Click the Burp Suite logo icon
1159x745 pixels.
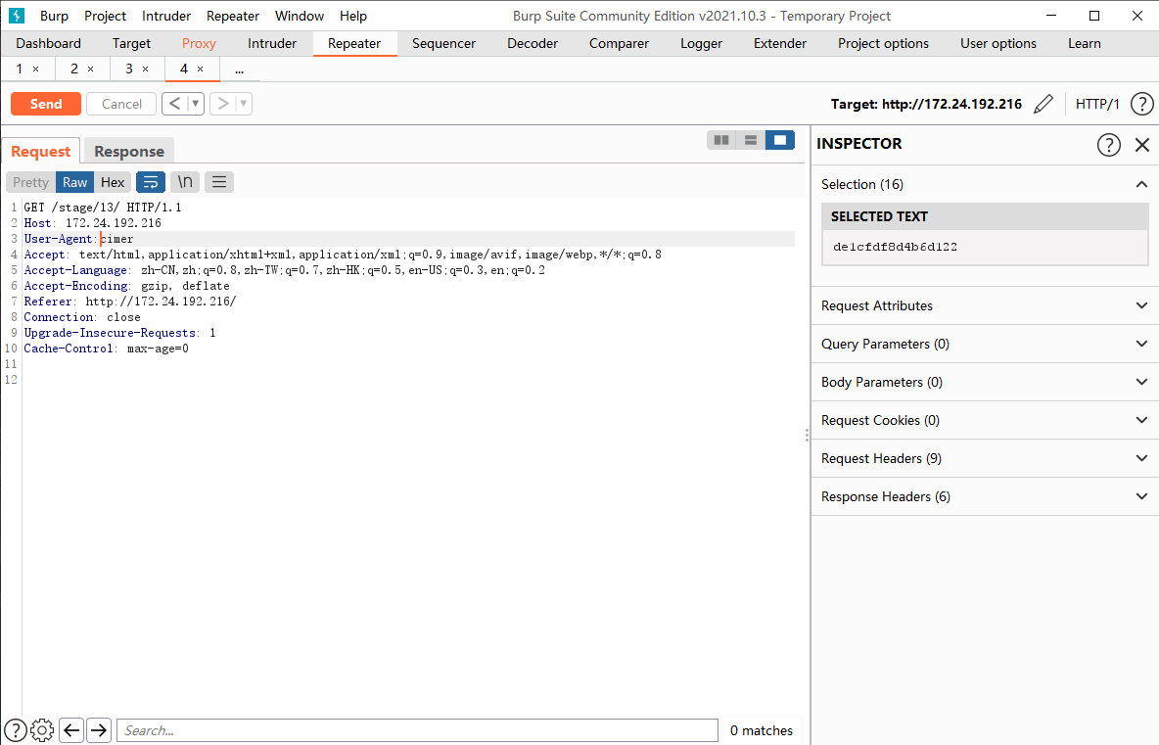(17, 16)
